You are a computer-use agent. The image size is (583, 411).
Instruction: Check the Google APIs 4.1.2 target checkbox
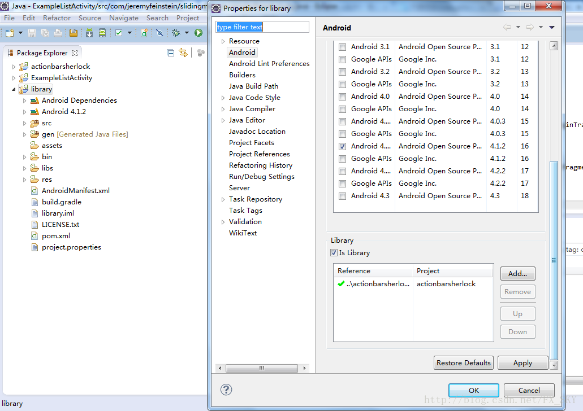point(343,159)
